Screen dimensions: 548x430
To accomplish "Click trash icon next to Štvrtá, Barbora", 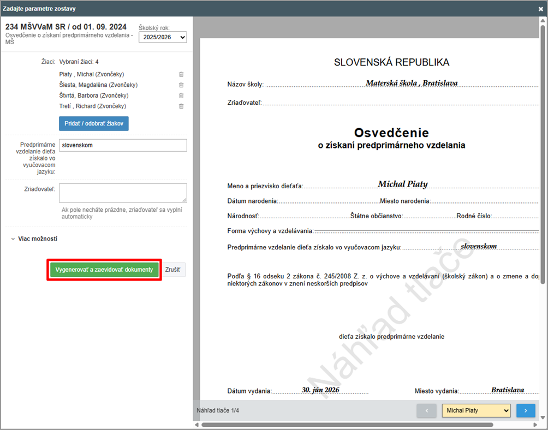I will point(181,95).
